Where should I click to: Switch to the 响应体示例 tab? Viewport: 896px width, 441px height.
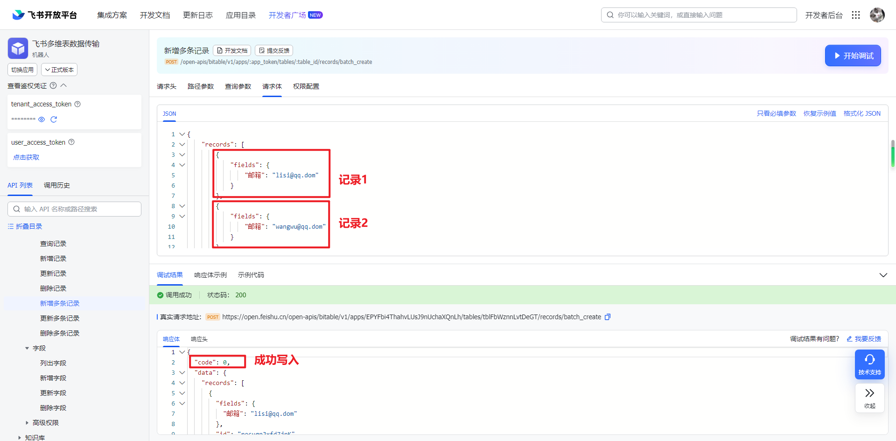(210, 275)
